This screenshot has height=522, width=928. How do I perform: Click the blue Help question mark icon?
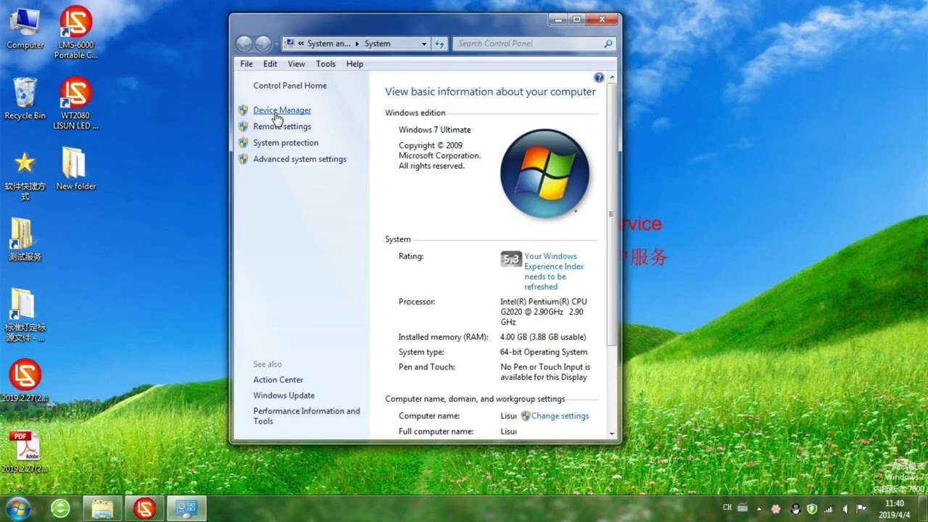click(x=599, y=78)
